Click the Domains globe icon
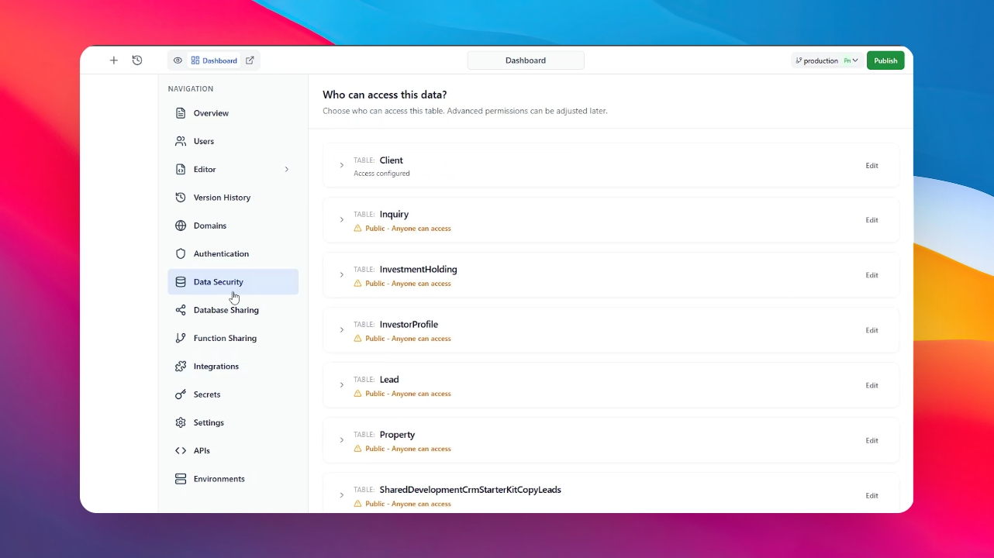 [x=181, y=226]
